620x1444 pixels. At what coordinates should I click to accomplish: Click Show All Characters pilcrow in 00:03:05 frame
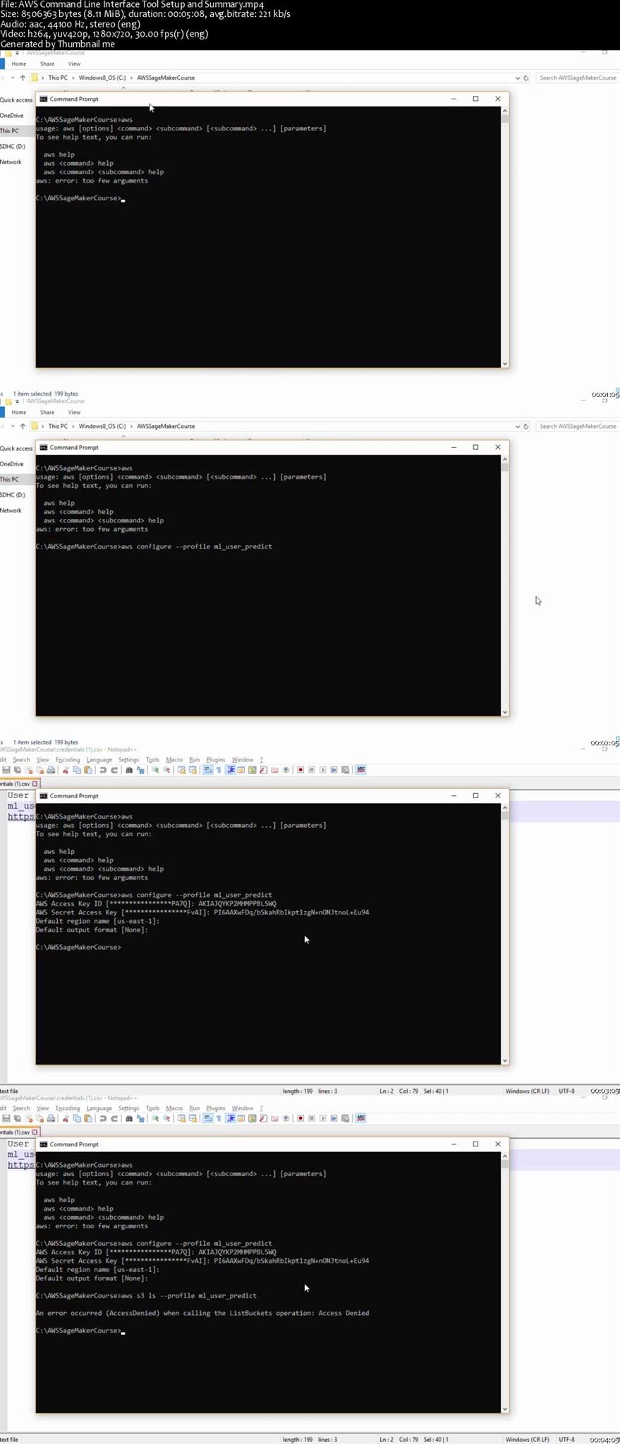(219, 770)
